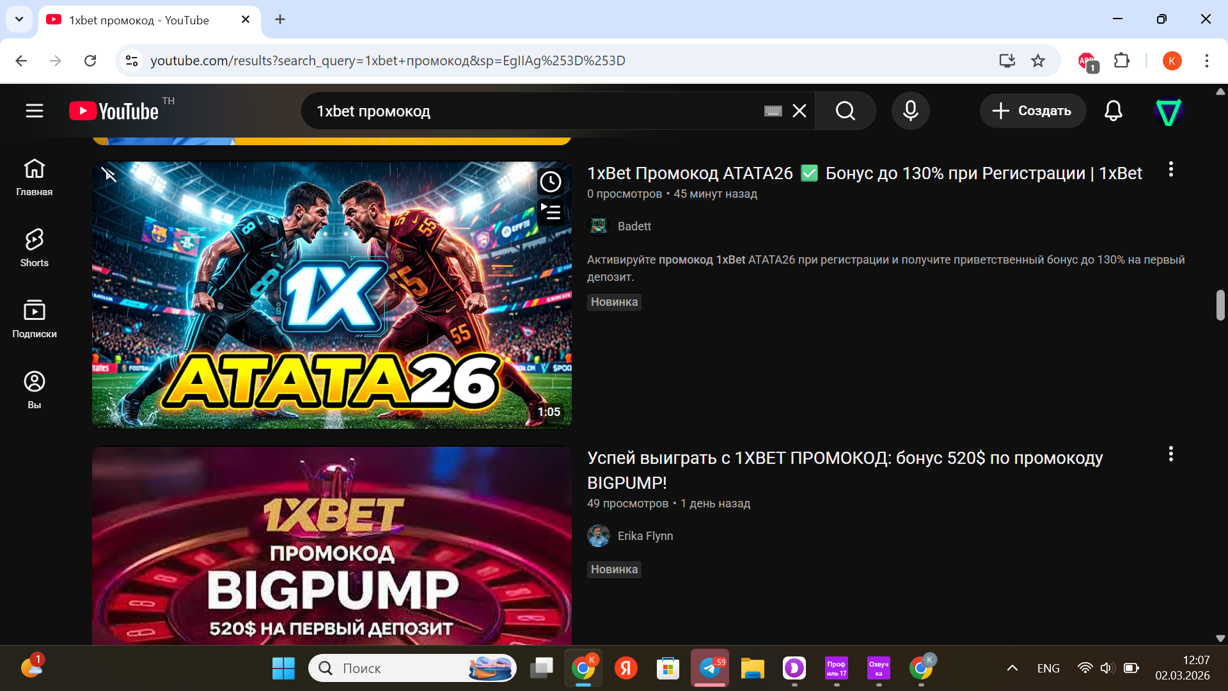The width and height of the screenshot is (1228, 691).
Task: Open Telegram from the taskbar
Action: tap(709, 669)
